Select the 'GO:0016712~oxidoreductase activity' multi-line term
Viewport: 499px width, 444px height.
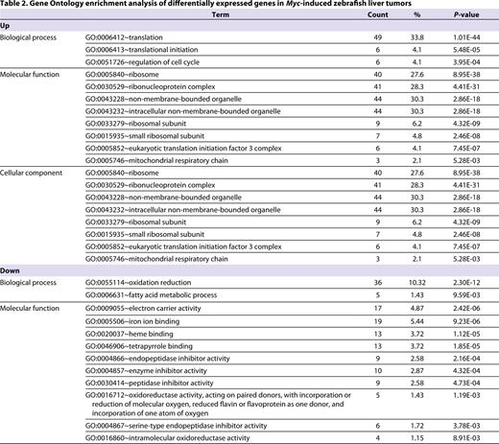(x=218, y=404)
